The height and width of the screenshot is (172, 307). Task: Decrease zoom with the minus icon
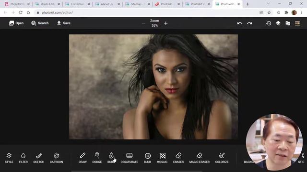click(143, 23)
